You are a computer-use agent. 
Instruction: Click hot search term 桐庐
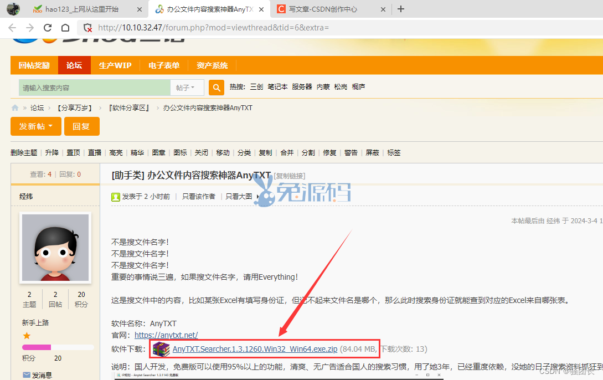click(358, 87)
